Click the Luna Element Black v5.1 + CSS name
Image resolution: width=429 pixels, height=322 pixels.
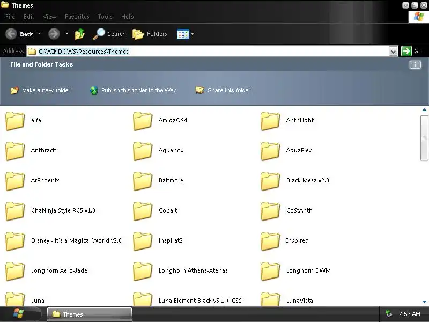(x=200, y=301)
